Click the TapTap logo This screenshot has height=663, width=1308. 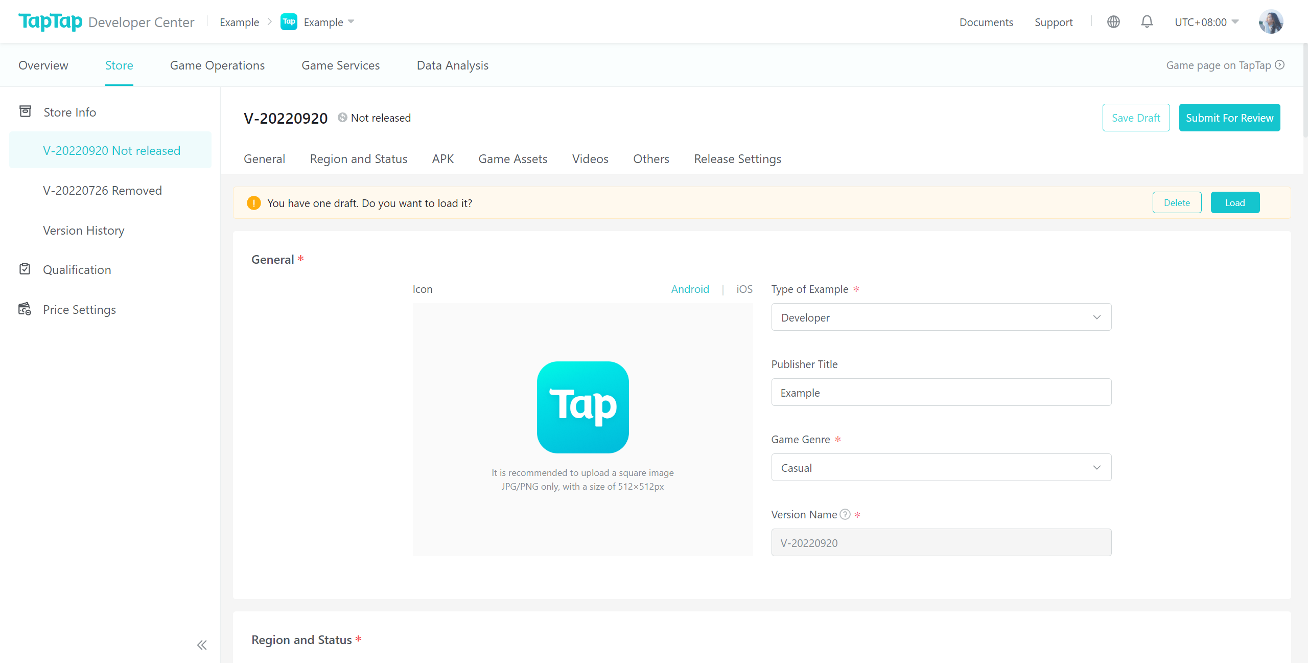point(50,21)
